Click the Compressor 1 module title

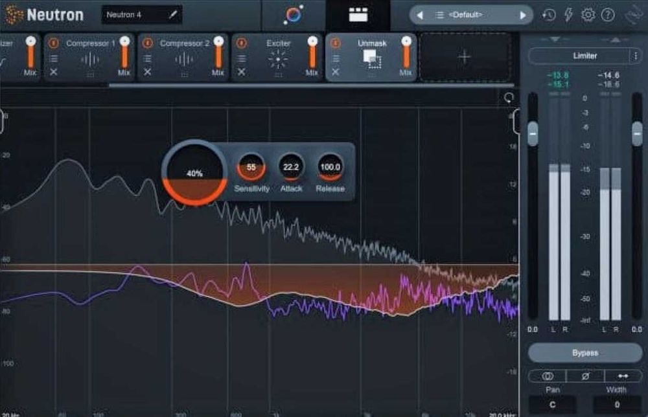click(91, 43)
